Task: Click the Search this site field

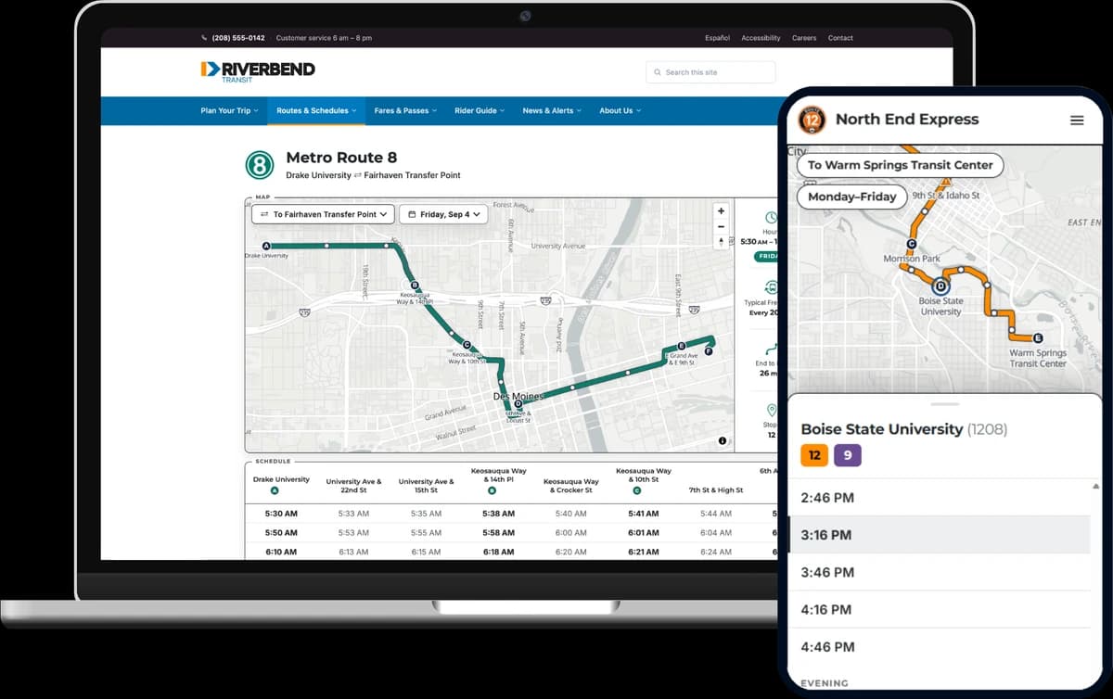Action: tap(710, 72)
